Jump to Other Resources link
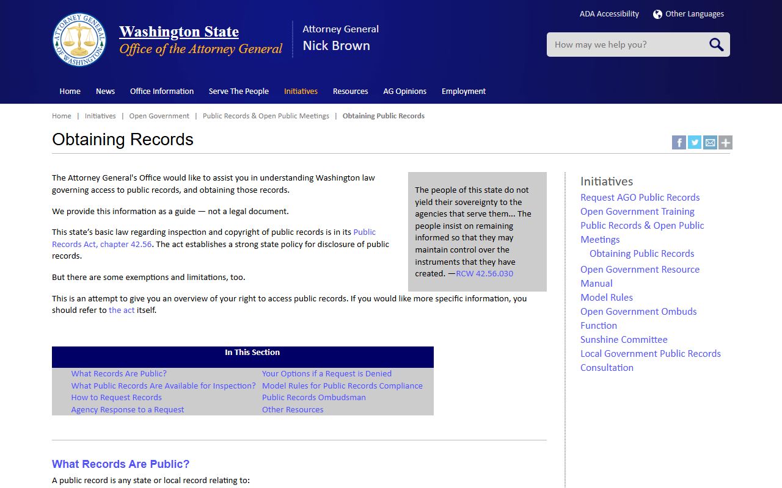Image resolution: width=782 pixels, height=488 pixels. [x=293, y=409]
